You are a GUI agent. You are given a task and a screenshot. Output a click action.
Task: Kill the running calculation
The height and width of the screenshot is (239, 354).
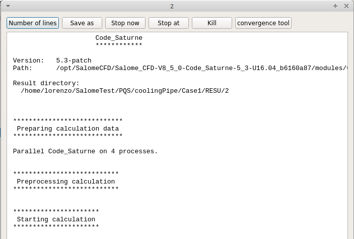point(212,23)
